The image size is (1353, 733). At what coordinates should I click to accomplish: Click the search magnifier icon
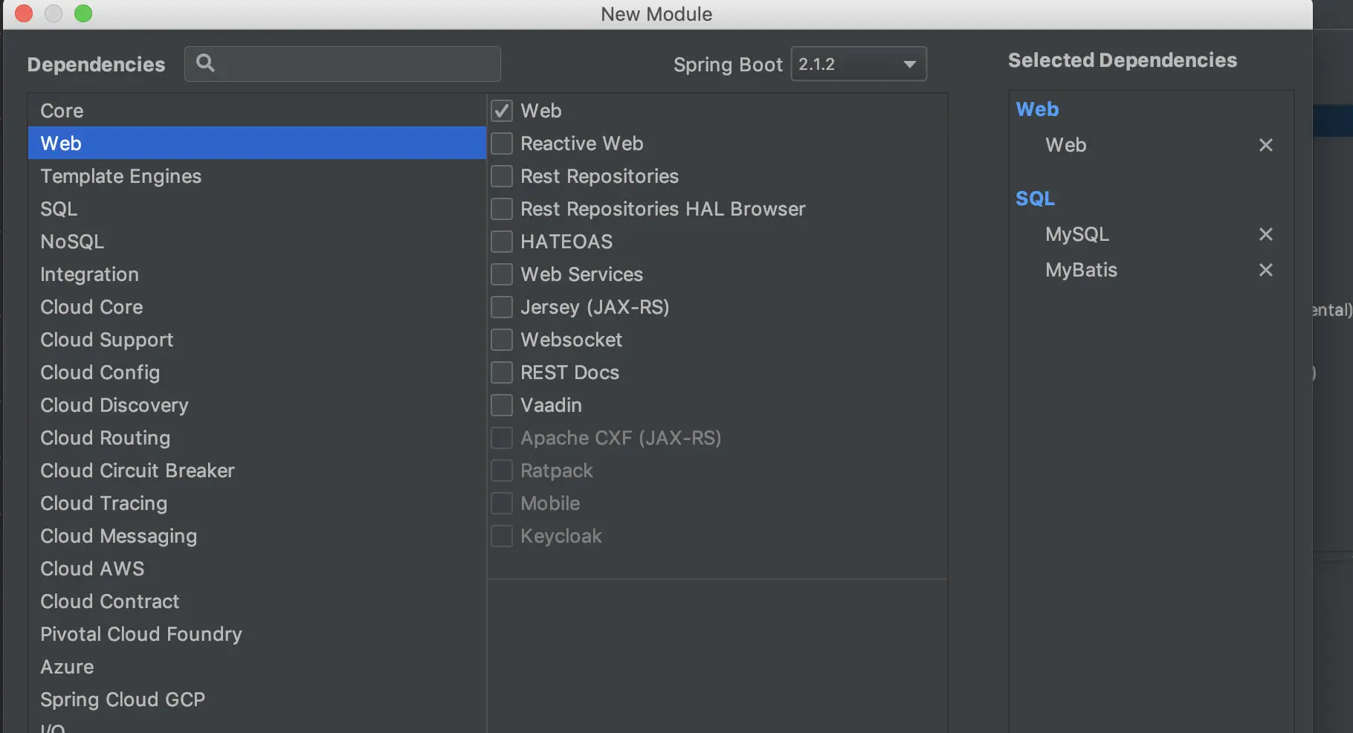(x=205, y=64)
